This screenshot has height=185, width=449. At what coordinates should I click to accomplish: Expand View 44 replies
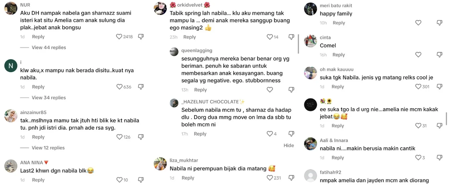click(49, 47)
